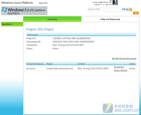Open the Service Bus link for zol-server
This screenshot has height=115, width=141.
click(119, 67)
